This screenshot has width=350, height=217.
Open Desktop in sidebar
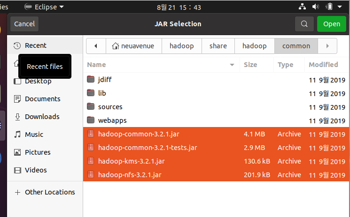(45, 81)
